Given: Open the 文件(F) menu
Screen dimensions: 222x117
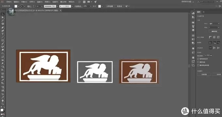Looking at the screenshot, I should click(x=9, y=2).
